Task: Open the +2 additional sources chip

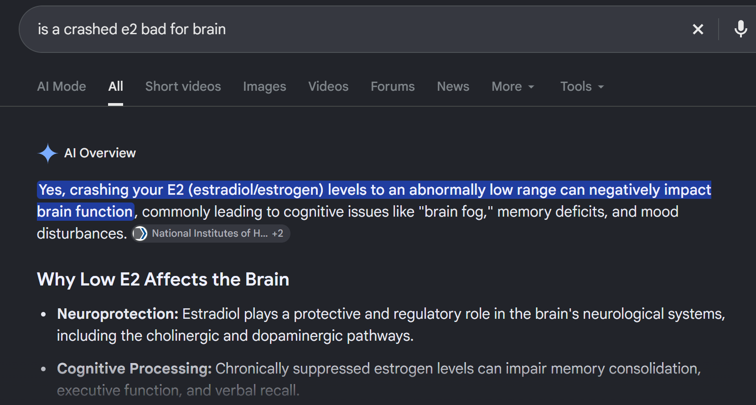Action: coord(278,234)
